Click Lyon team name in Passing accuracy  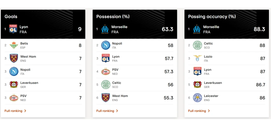coord(208,70)
